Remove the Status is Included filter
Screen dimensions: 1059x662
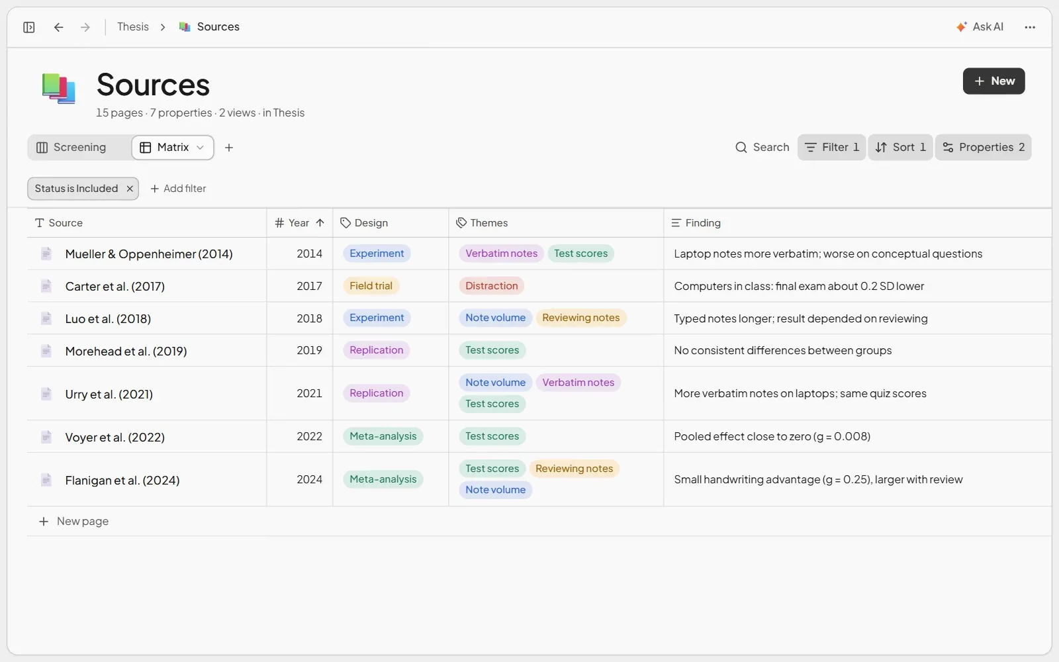130,189
